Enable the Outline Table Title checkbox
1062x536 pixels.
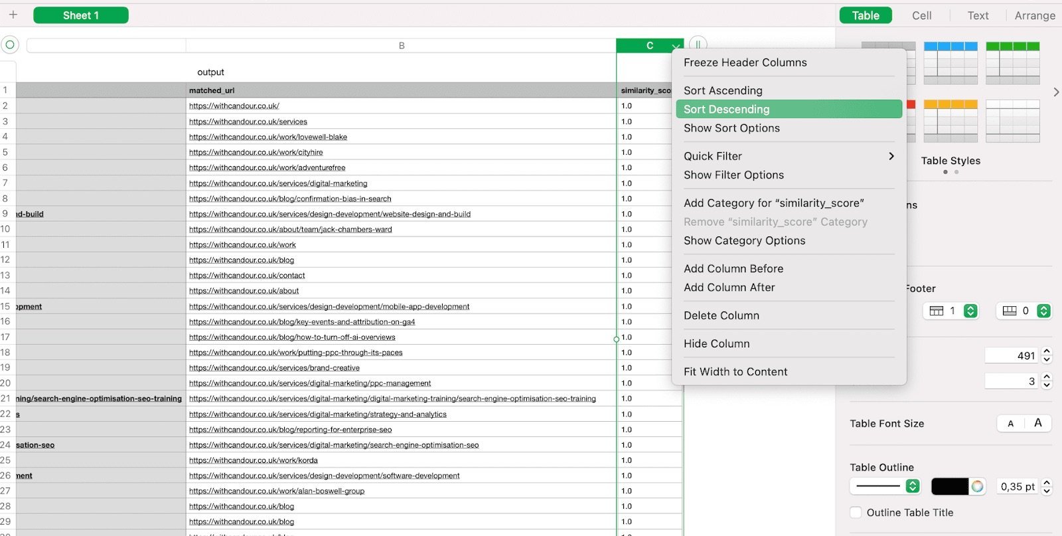click(856, 512)
